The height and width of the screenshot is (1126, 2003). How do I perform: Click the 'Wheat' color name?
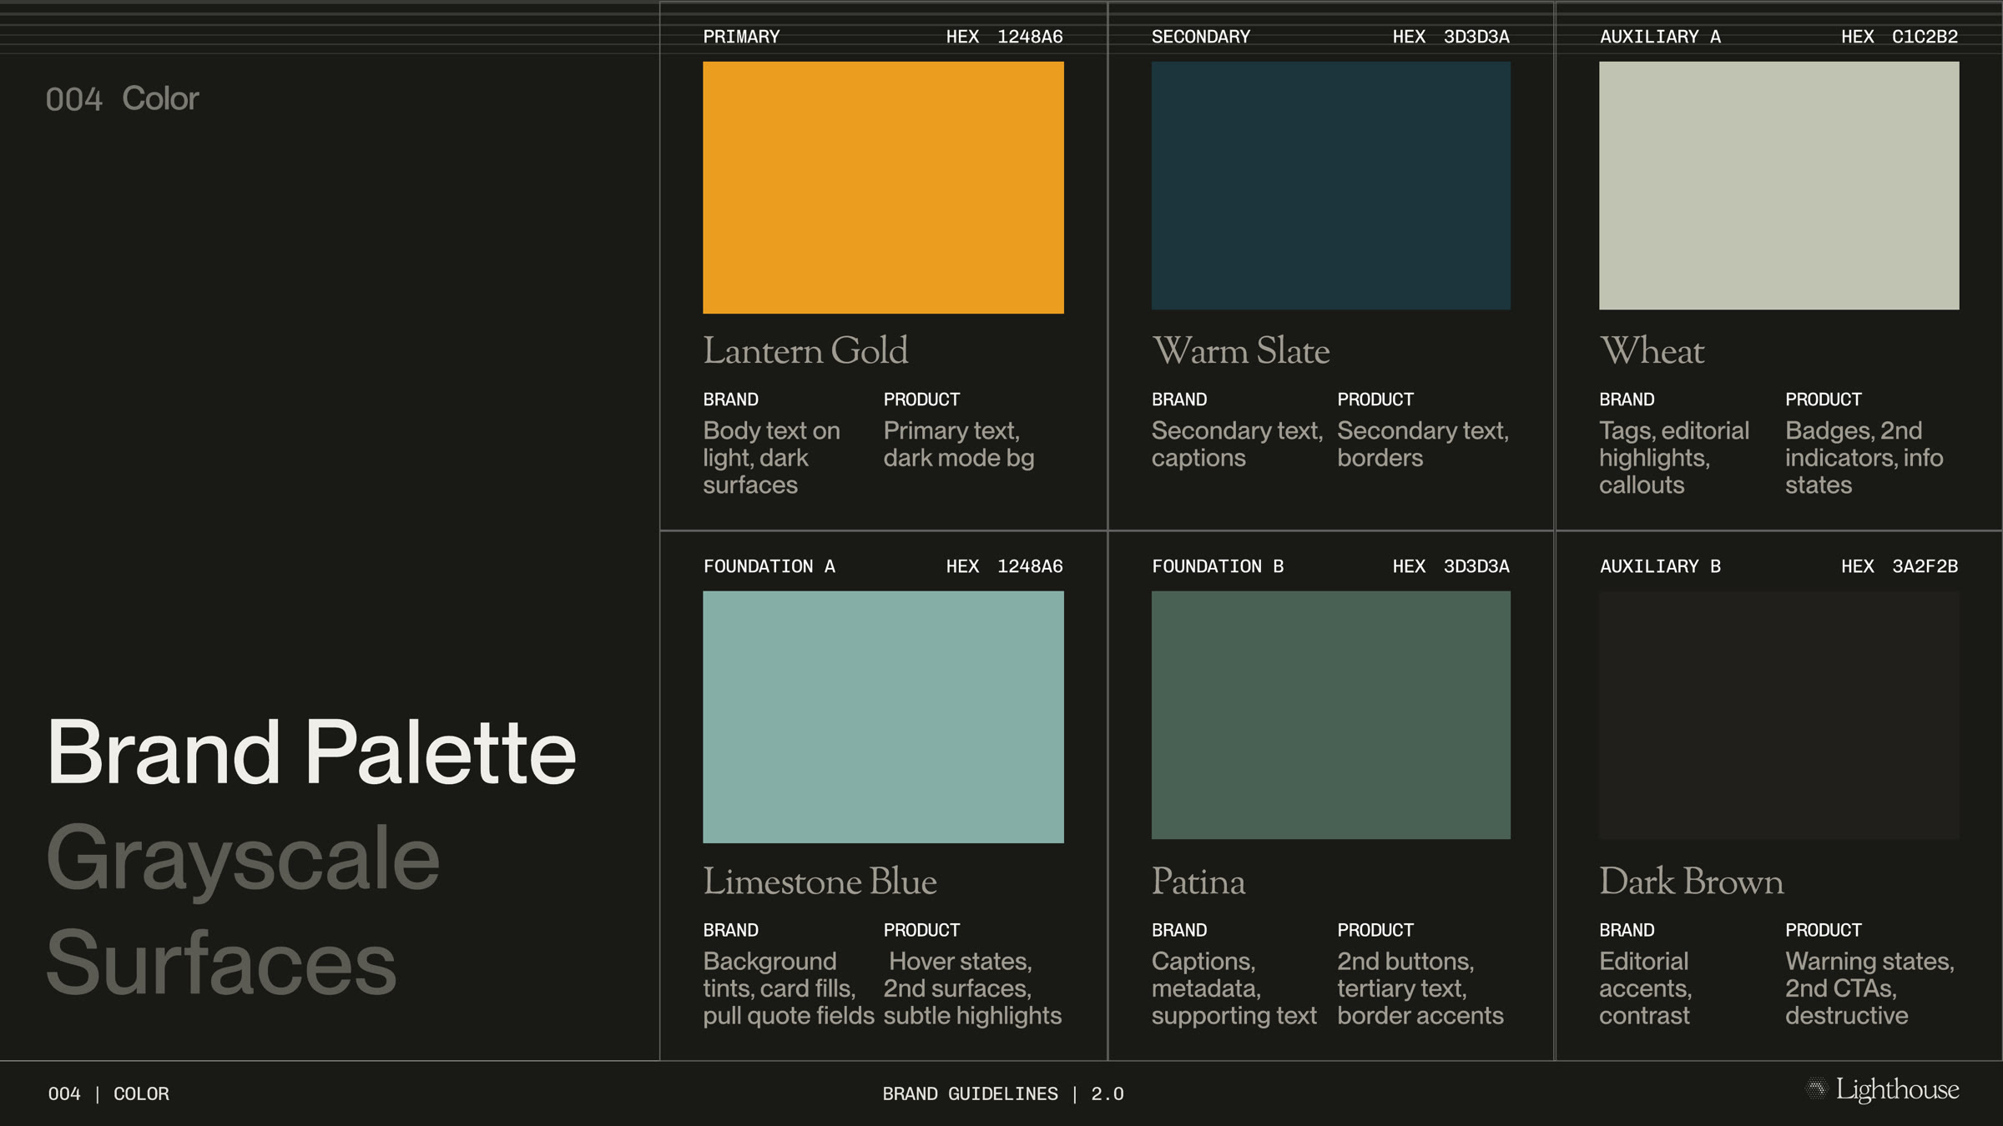tap(1652, 350)
